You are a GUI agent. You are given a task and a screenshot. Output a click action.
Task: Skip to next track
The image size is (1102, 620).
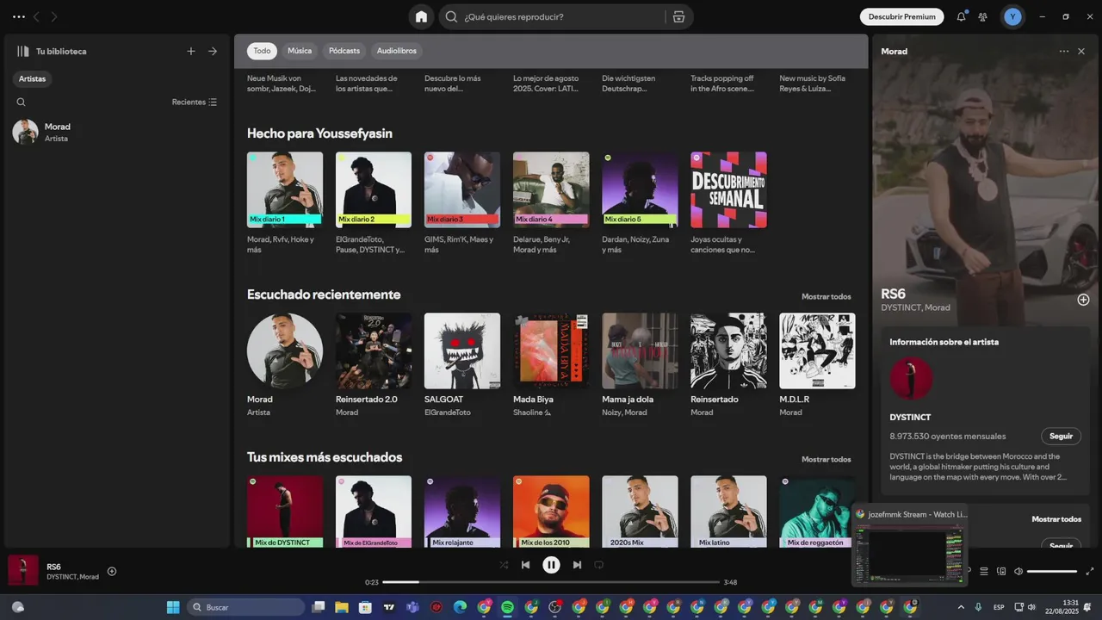click(x=577, y=565)
